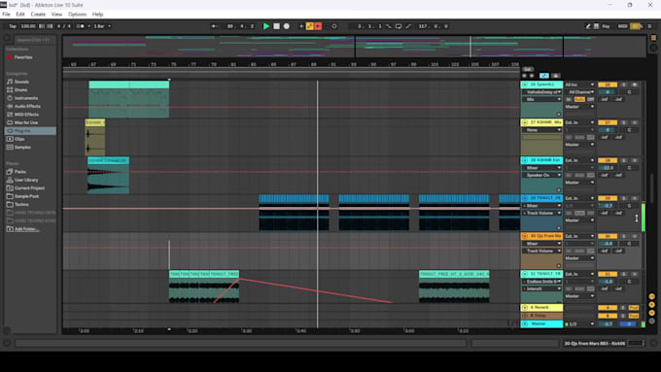Fold track 30 Djs From Mars
Viewport: 661px width, 372px height.
click(x=525, y=236)
